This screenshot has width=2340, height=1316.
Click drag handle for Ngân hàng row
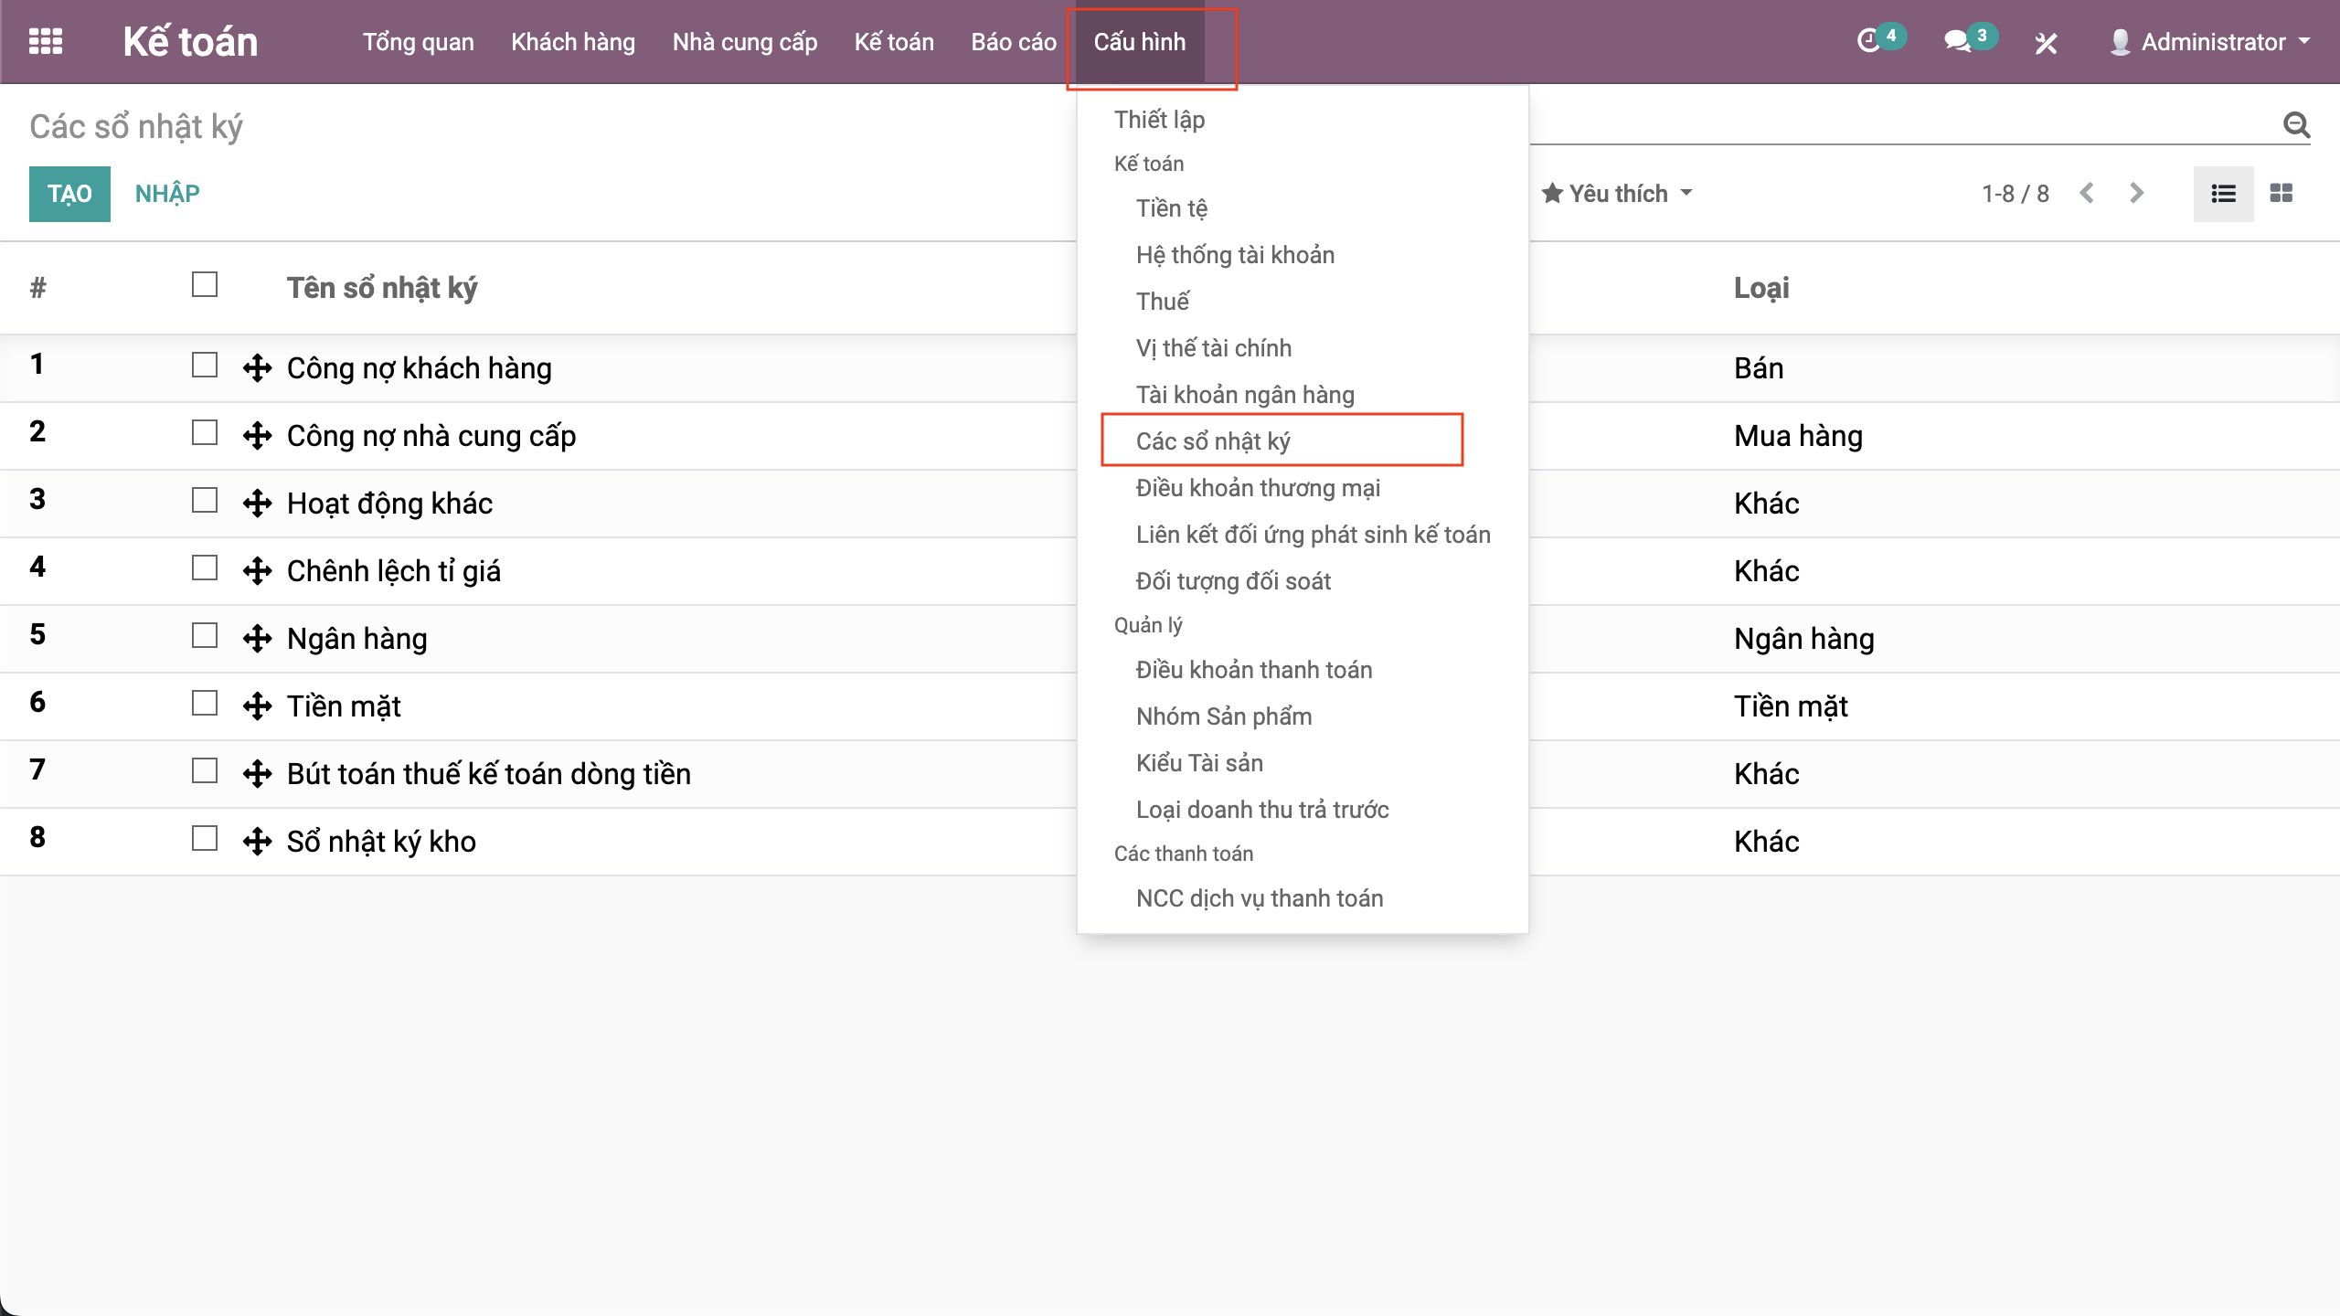(258, 639)
